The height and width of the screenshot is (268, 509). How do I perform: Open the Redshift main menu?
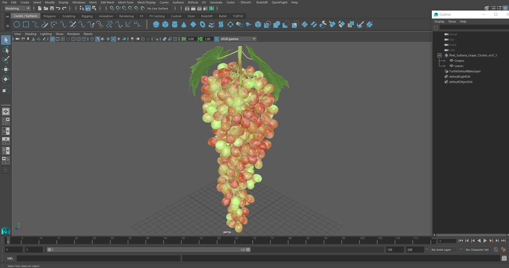click(262, 2)
